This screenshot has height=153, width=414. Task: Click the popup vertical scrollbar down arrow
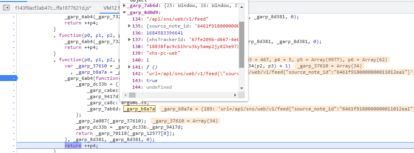[241, 88]
